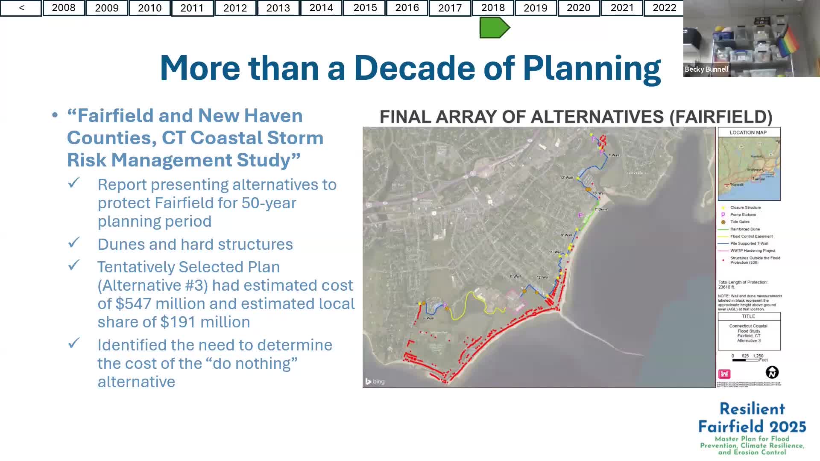Jump to 2022 on the timeline
The height and width of the screenshot is (461, 820).
[x=665, y=8]
